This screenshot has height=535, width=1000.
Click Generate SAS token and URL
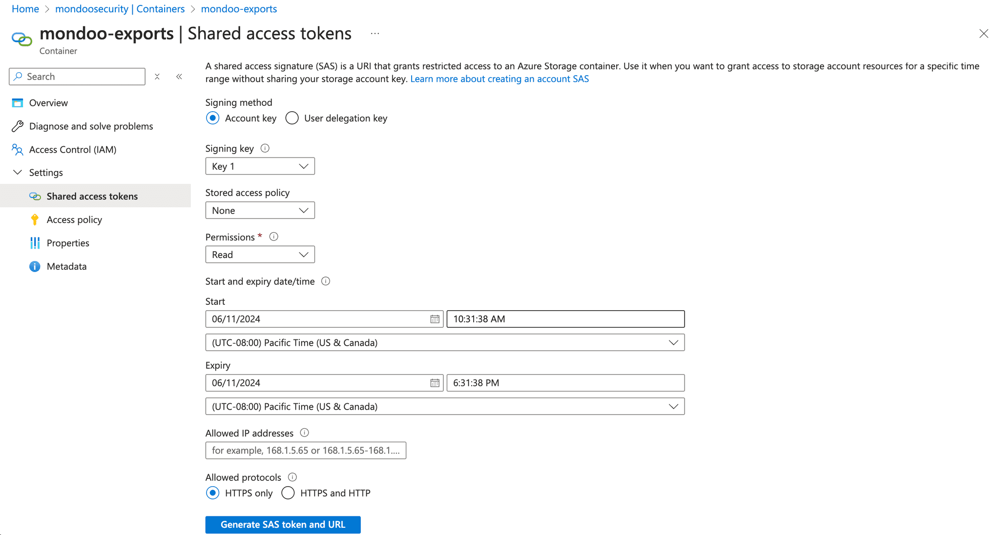283,524
